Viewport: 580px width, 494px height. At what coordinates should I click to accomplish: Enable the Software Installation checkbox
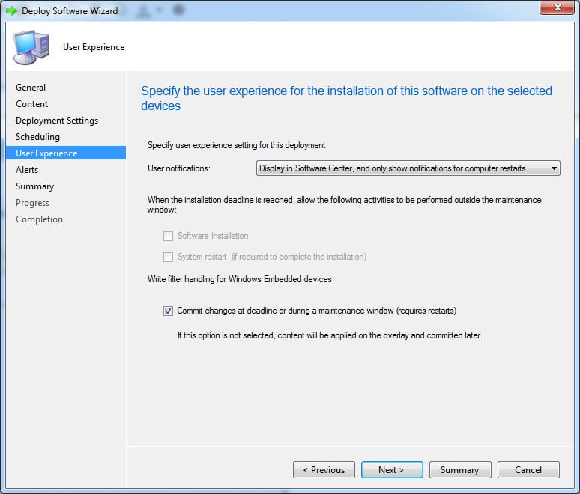click(168, 236)
